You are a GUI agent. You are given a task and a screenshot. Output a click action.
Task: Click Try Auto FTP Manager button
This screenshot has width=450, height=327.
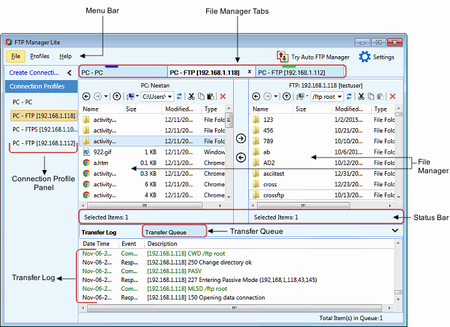(x=313, y=57)
